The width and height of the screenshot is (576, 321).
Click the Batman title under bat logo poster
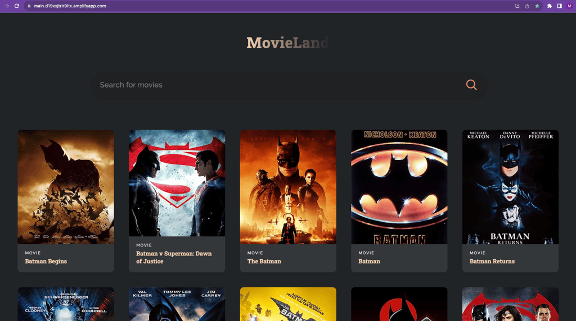click(x=369, y=262)
